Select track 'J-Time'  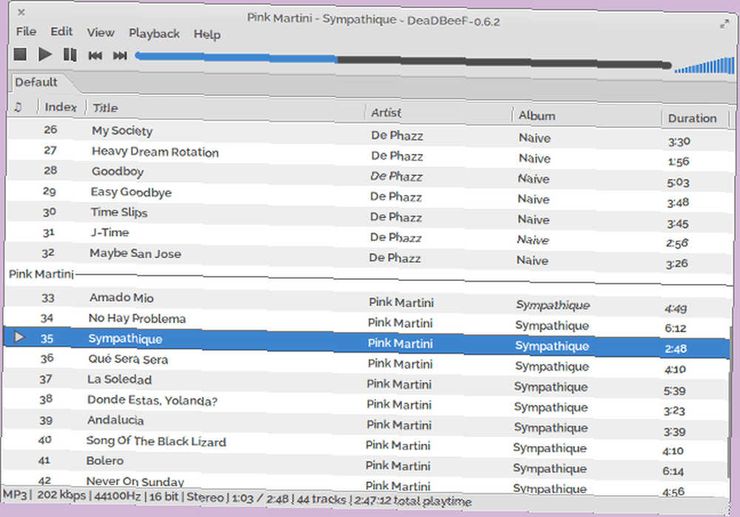(110, 232)
